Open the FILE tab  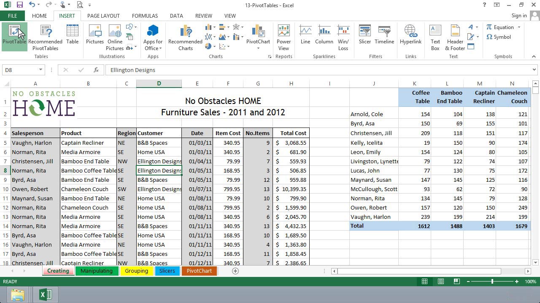tap(12, 16)
